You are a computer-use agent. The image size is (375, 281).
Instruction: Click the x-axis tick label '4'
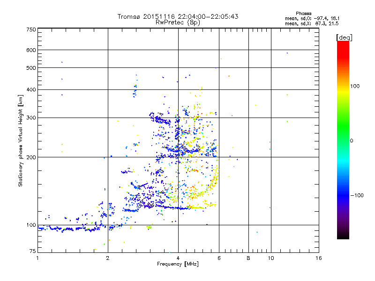coord(178,259)
